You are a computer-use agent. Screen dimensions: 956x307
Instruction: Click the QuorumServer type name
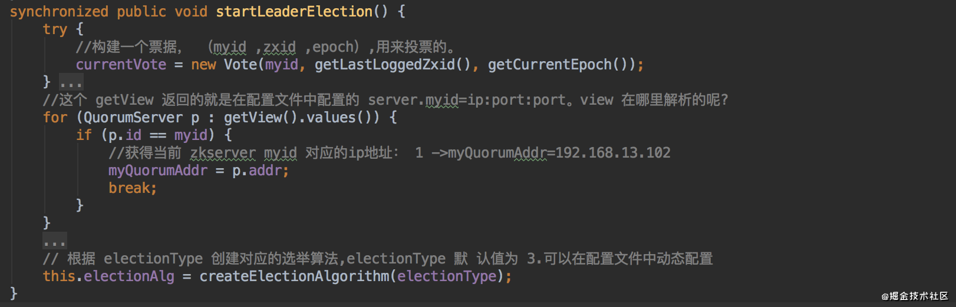tap(133, 118)
